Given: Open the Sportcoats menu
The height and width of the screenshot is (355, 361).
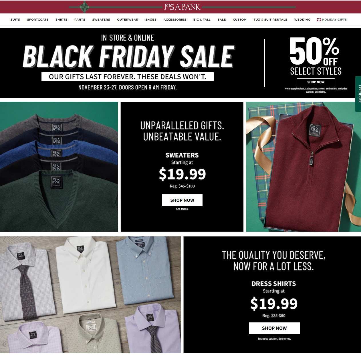Looking at the screenshot, I should [38, 20].
